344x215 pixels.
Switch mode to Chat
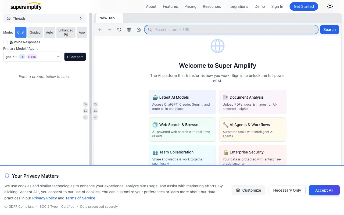pos(21,32)
